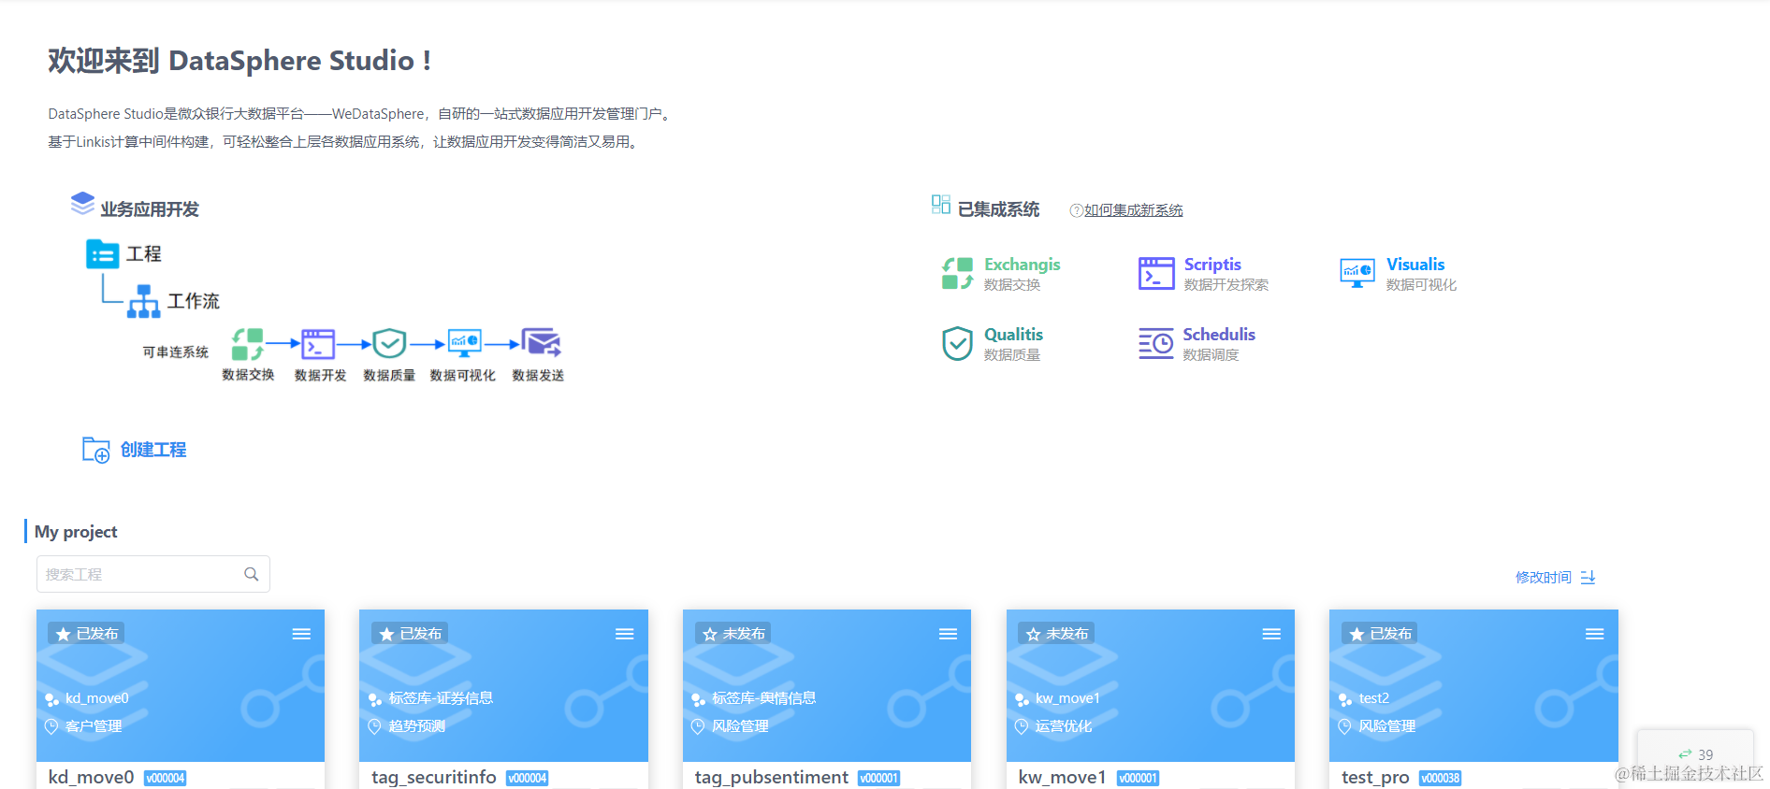Open the Visualis system link
The image size is (1770, 789).
(1415, 265)
